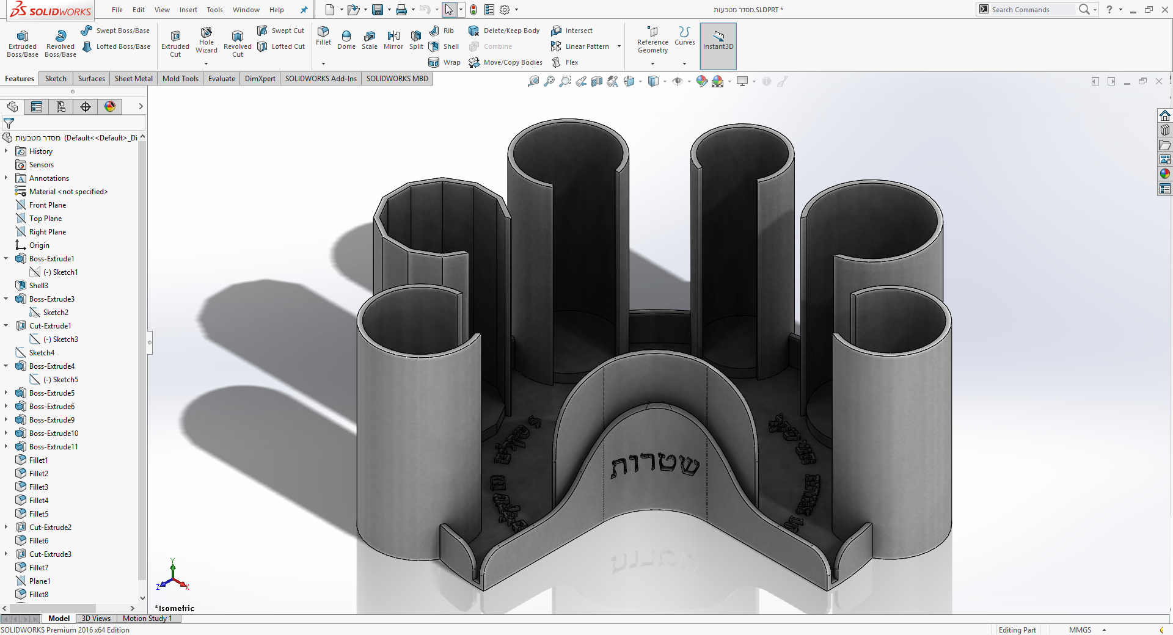Click the Swept Boss/Base tool

click(x=115, y=31)
